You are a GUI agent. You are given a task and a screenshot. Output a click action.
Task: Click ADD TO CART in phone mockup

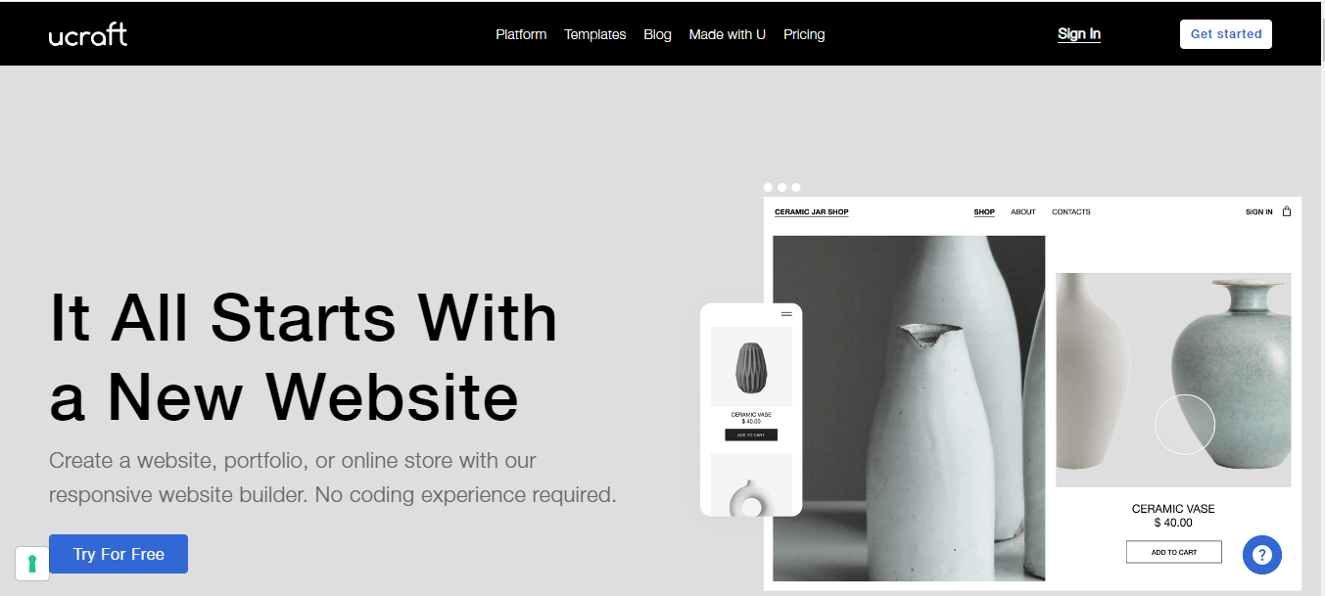click(751, 435)
